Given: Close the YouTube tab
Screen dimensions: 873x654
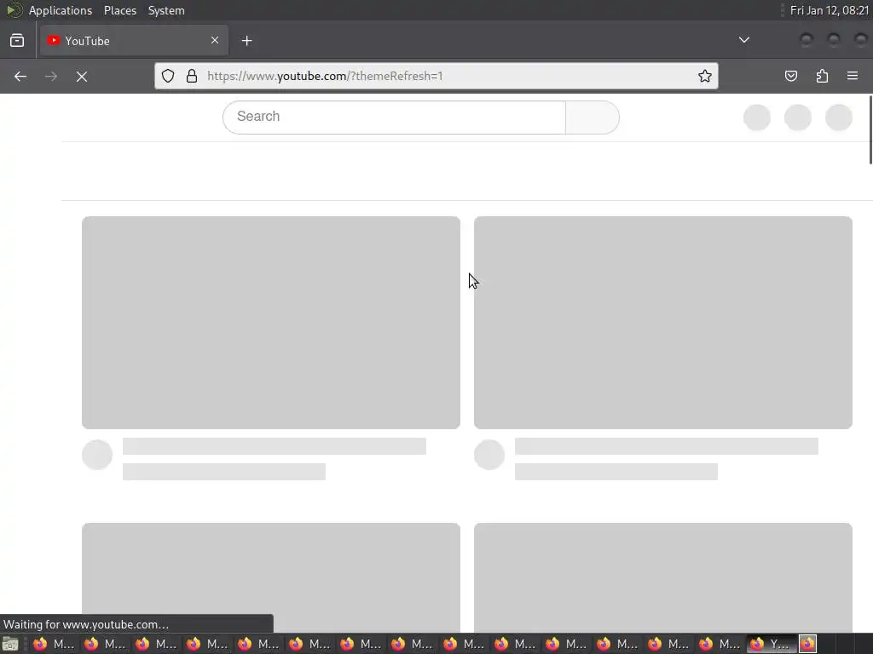Looking at the screenshot, I should coord(215,40).
